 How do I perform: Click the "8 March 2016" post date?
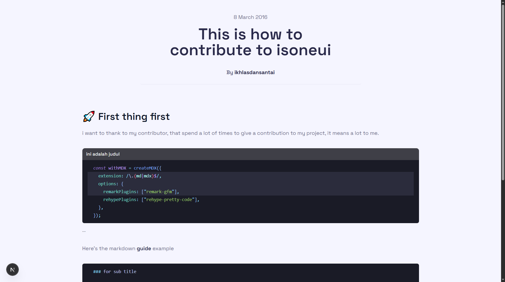(x=250, y=17)
